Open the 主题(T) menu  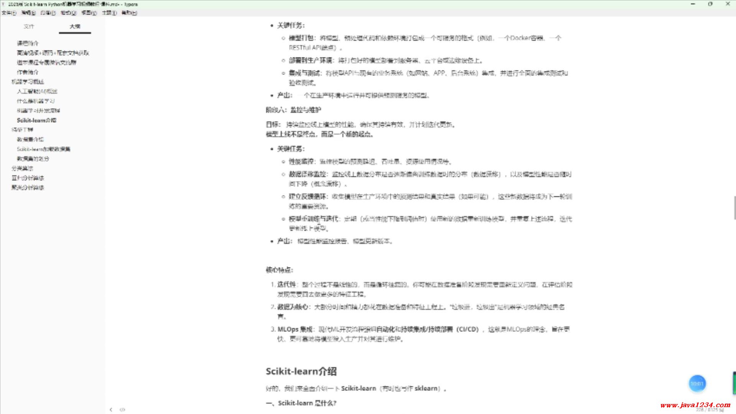[x=109, y=13]
